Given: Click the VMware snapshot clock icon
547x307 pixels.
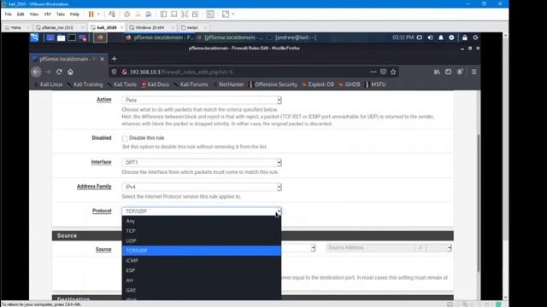Looking at the screenshot, I should coord(127,14).
